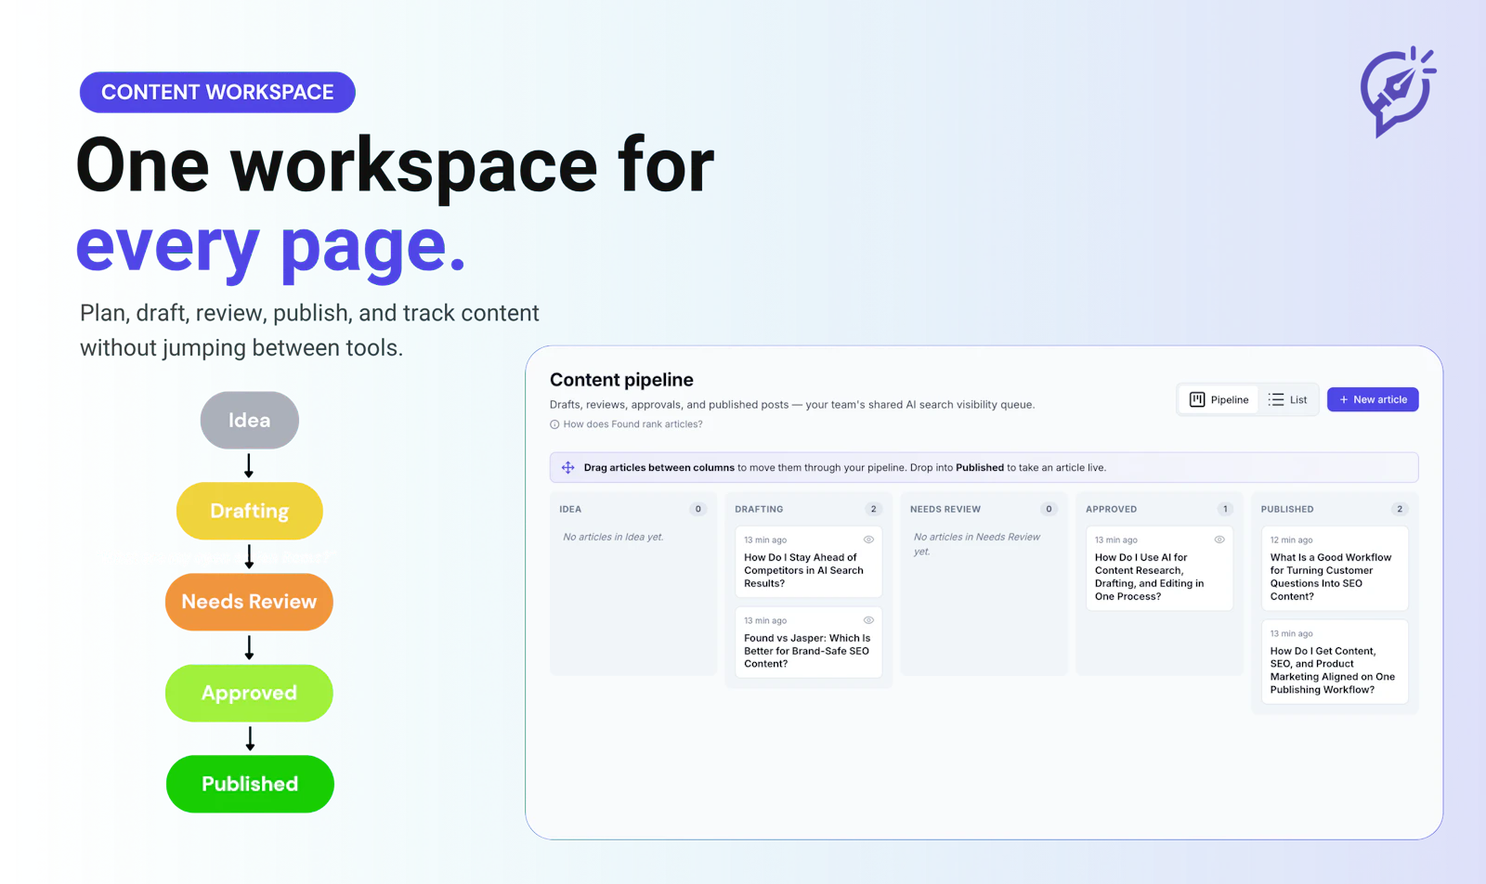Open 'How Do I Use AI for Content Research' card
The width and height of the screenshot is (1486, 884).
click(1159, 568)
